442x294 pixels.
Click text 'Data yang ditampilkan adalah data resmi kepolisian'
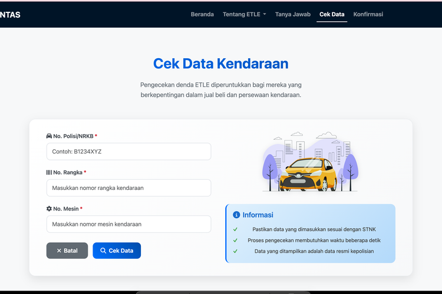click(x=314, y=251)
